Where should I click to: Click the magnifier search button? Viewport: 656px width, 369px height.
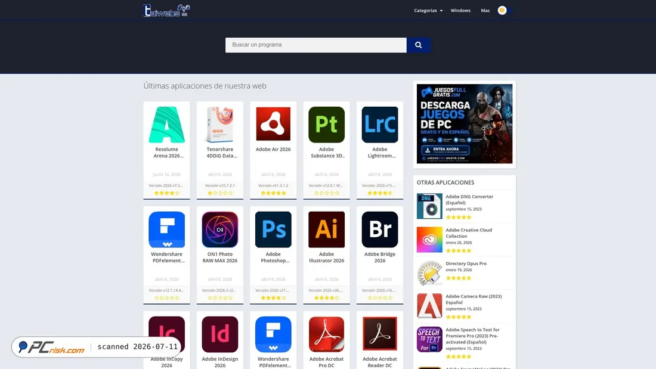tap(419, 45)
